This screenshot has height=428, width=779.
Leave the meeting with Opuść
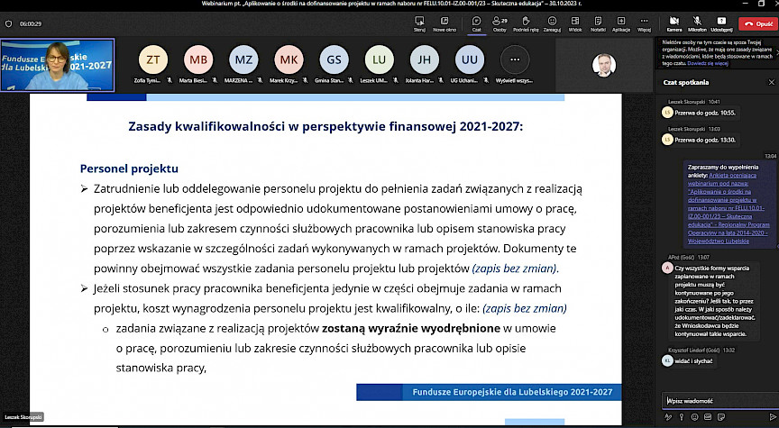757,23
